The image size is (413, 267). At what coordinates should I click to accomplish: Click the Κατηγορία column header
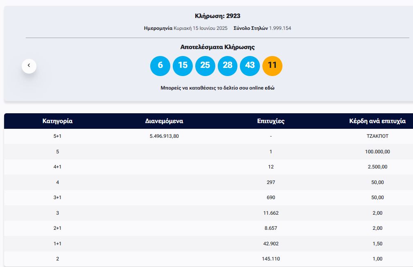(x=58, y=121)
